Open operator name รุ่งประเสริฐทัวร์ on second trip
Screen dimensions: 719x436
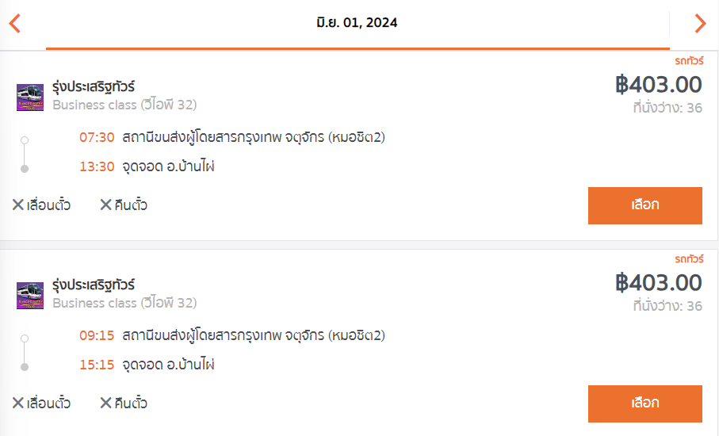(x=94, y=285)
